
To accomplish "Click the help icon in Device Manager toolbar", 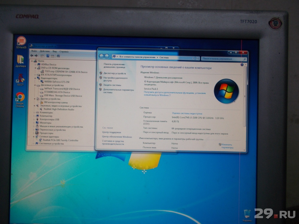I will click(48, 56).
